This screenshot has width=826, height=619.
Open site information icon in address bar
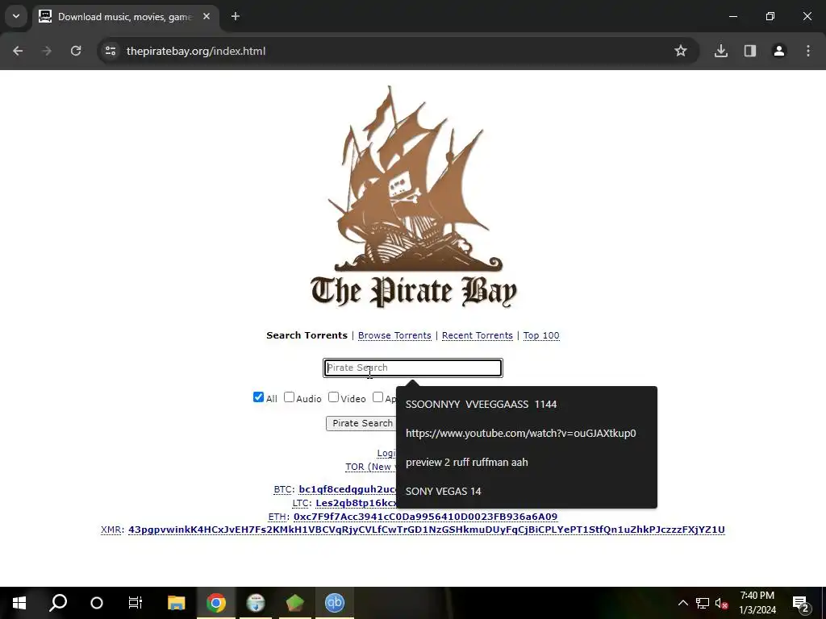[x=111, y=51]
